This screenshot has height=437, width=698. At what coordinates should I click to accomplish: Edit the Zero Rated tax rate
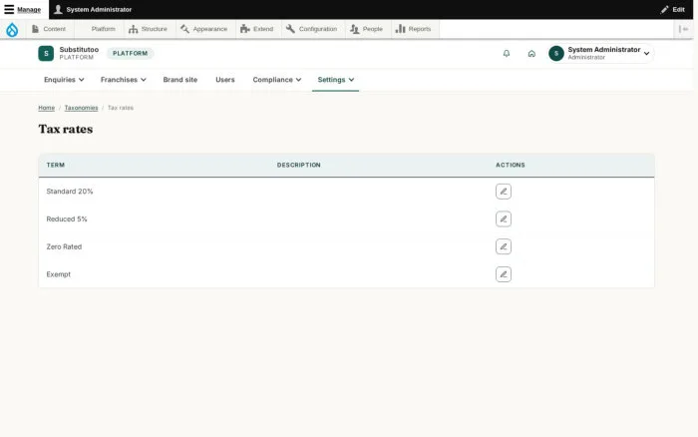[504, 246]
